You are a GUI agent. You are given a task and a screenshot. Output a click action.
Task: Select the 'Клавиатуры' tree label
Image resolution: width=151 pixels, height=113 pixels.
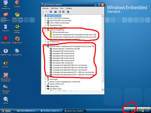point(54,42)
